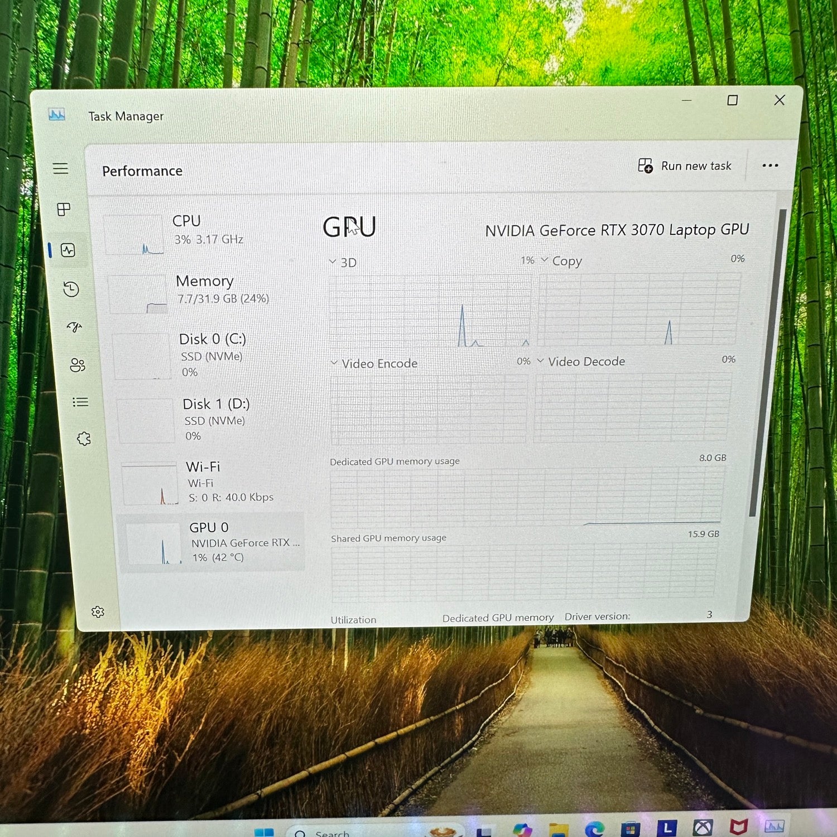Open App history from sidebar
The height and width of the screenshot is (837, 837).
point(71,289)
